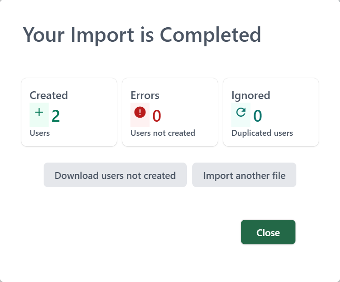Close the import completed dialog
The height and width of the screenshot is (282, 340).
(x=268, y=232)
